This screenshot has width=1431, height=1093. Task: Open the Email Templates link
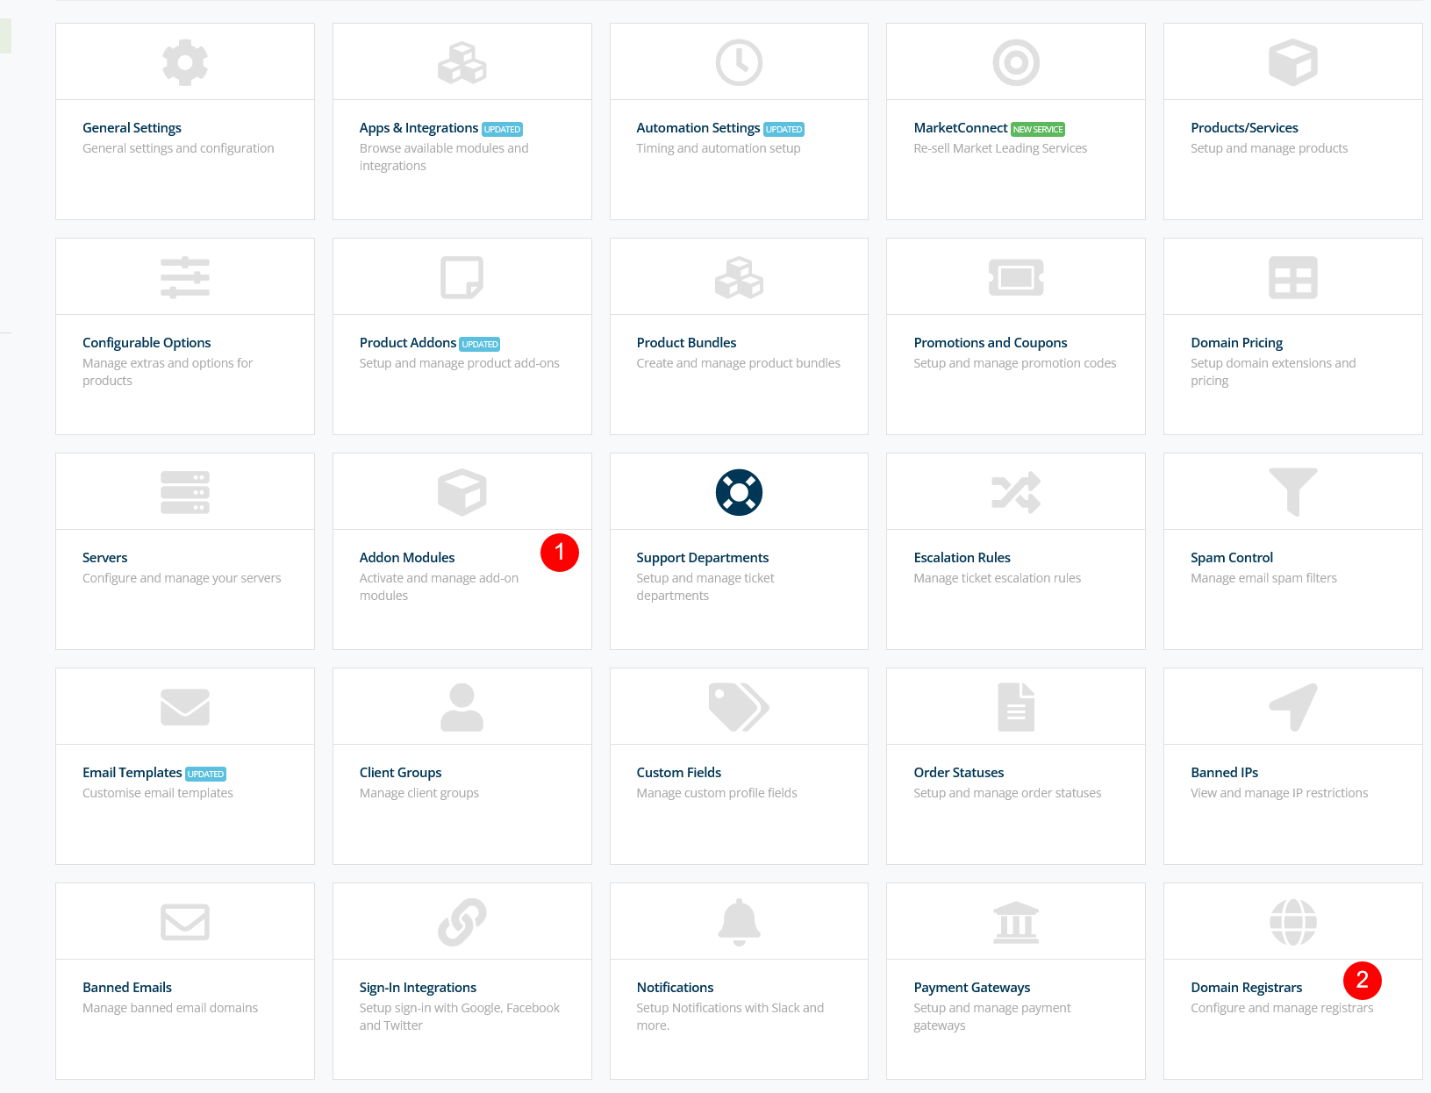pos(132,773)
